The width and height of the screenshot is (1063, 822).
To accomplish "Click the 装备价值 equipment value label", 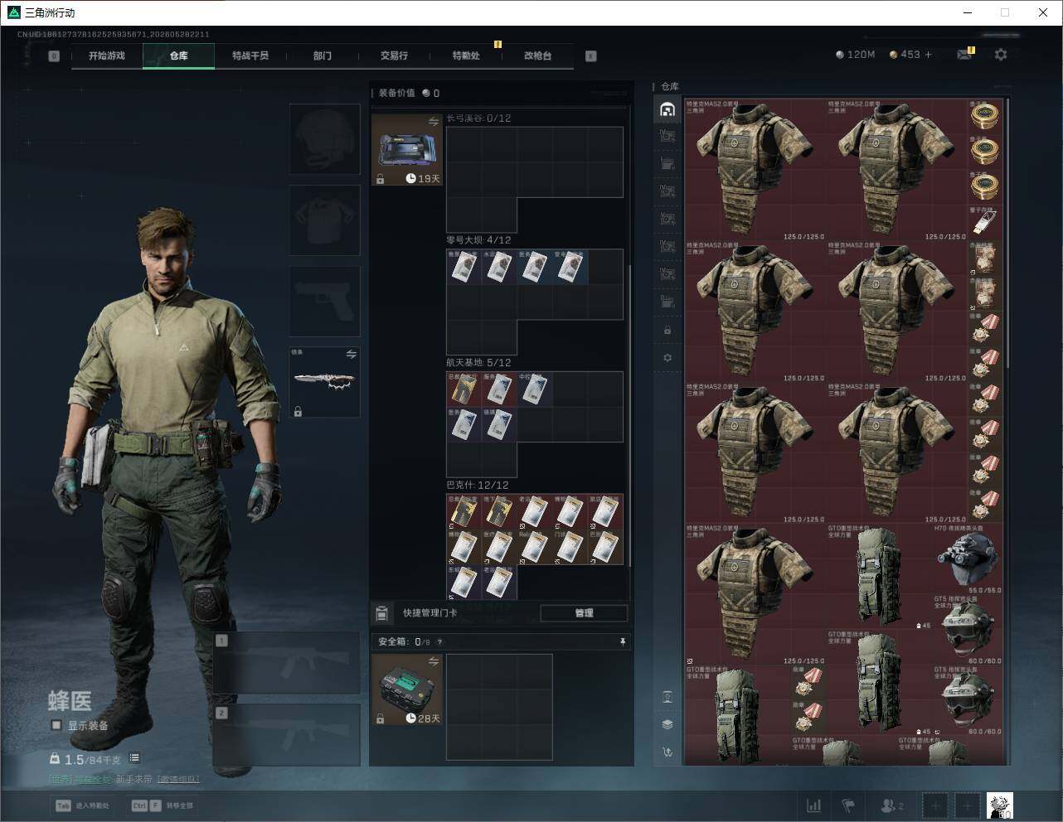I will coord(397,93).
